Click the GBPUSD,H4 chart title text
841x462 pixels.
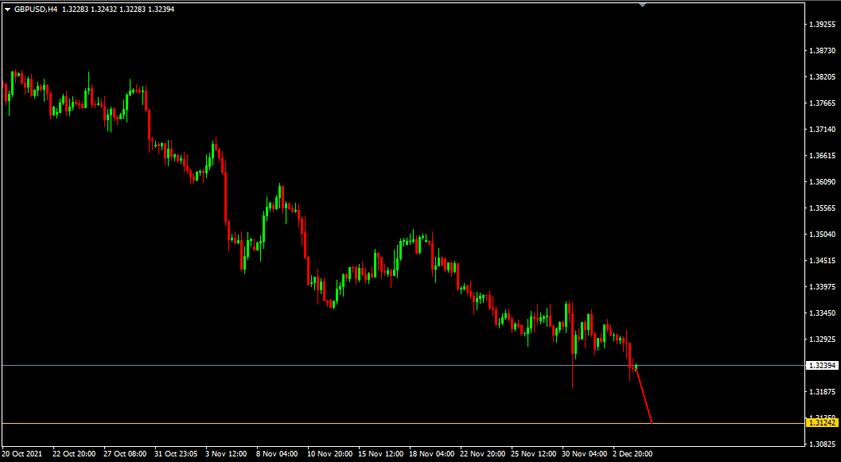[35, 9]
